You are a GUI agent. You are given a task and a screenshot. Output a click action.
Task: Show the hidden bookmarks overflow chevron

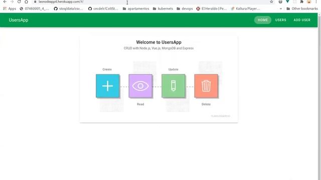pos(281,8)
